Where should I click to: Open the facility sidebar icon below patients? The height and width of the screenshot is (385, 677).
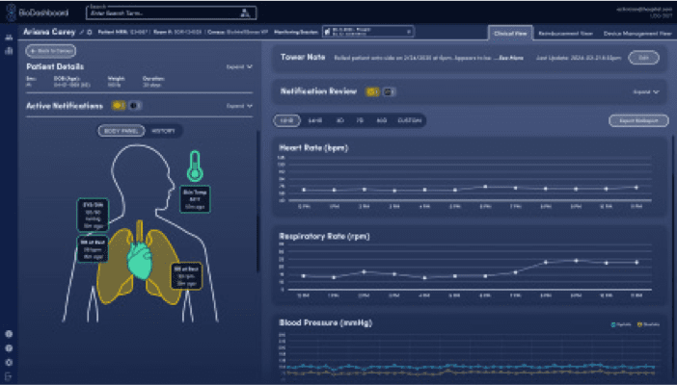point(9,50)
